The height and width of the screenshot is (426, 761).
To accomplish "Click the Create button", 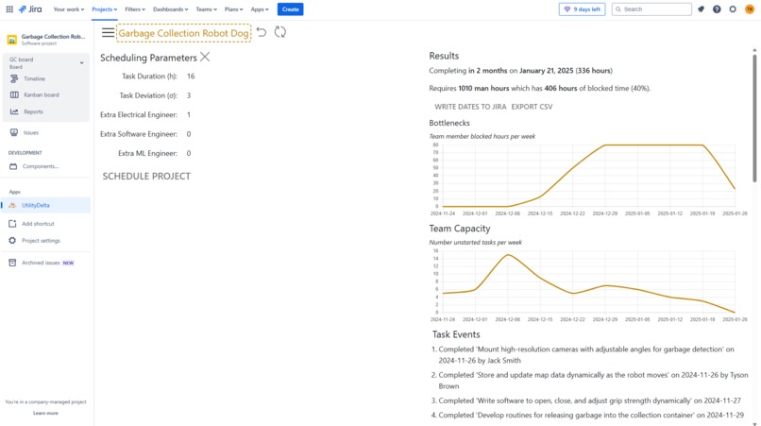I will coord(290,9).
